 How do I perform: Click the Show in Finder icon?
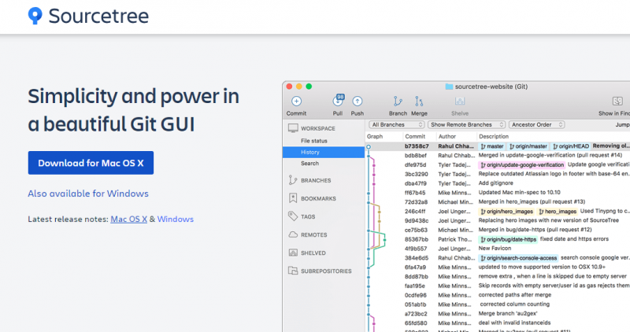pos(616,101)
